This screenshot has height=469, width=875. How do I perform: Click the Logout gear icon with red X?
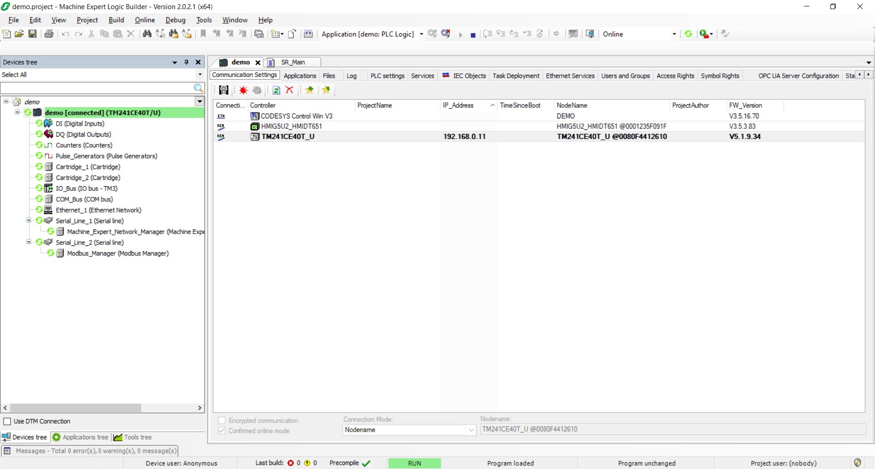pos(446,34)
